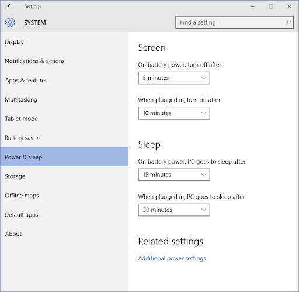
Task: Expand plugged-in sleep dropdown showing 30 minutes
Action: [x=174, y=210]
